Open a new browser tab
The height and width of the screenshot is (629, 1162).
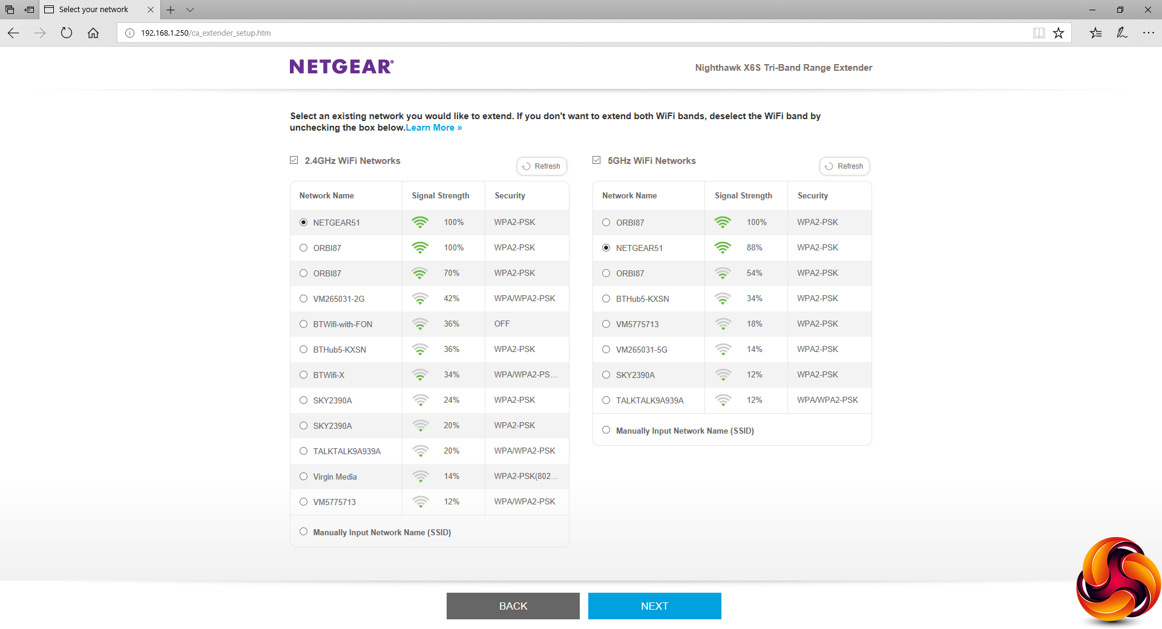pyautogui.click(x=171, y=10)
